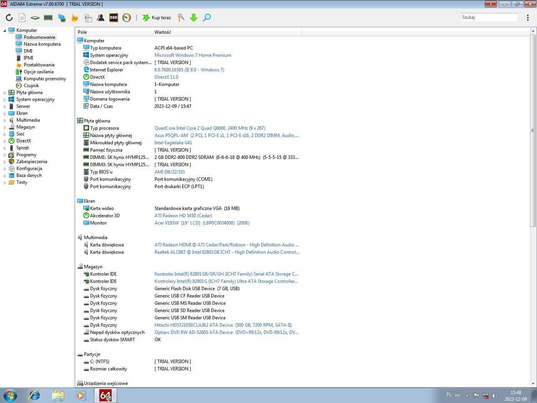This screenshot has width=537, height=403.
Task: Open QuadCore Intel Core 2 Quad Q6600 link
Action: pos(210,128)
